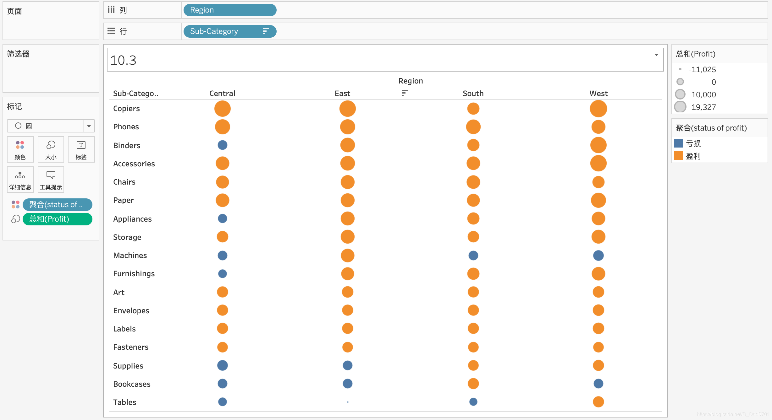Click the 页面 pages shelf heading

click(x=14, y=11)
